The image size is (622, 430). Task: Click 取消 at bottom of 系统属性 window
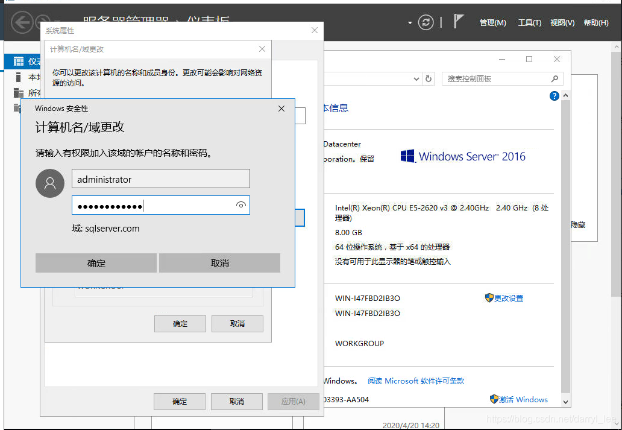point(237,402)
